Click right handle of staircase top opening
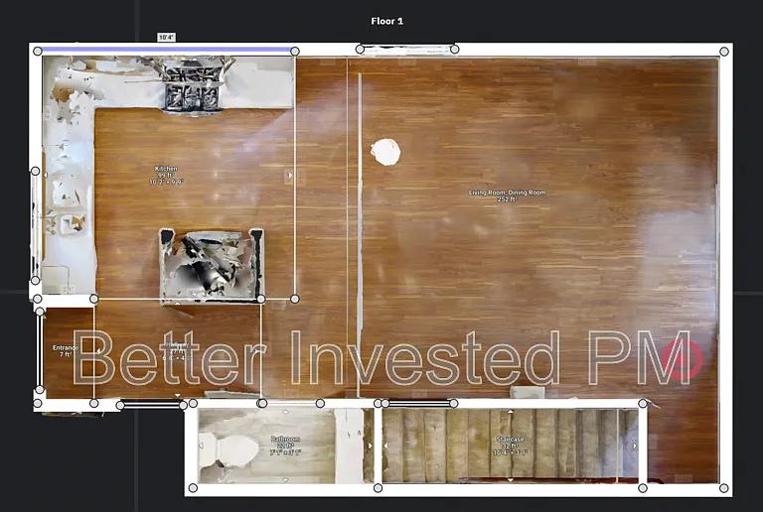 click(454, 403)
